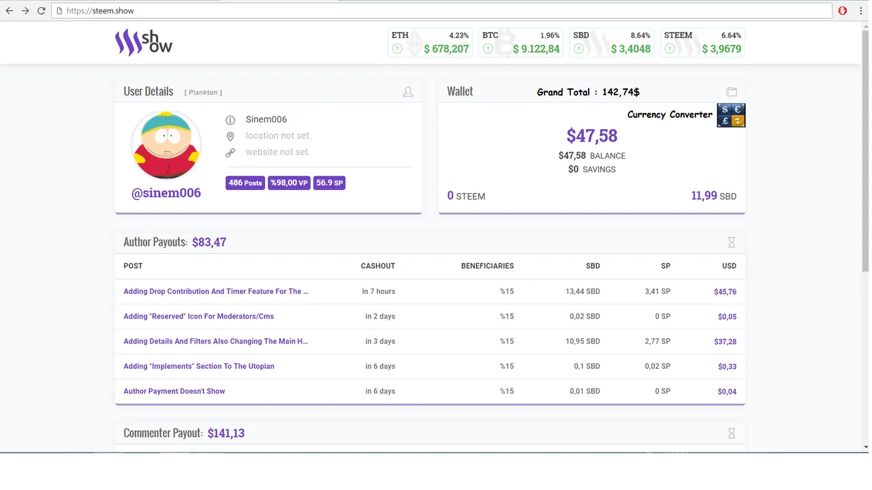Click the page scrollbar up arrow
Viewport: 872px width, 490px height.
866,25
